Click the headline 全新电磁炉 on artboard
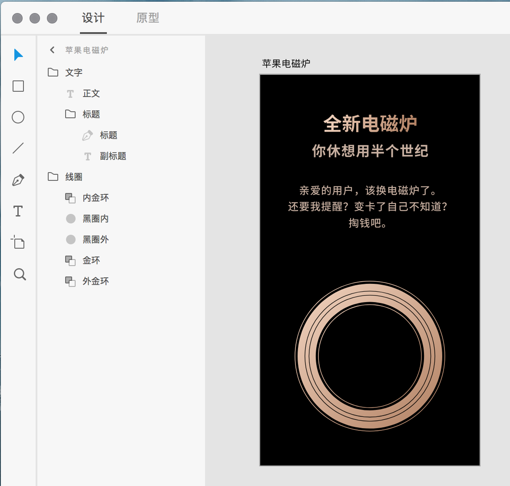This screenshot has height=486, width=510. coord(370,124)
